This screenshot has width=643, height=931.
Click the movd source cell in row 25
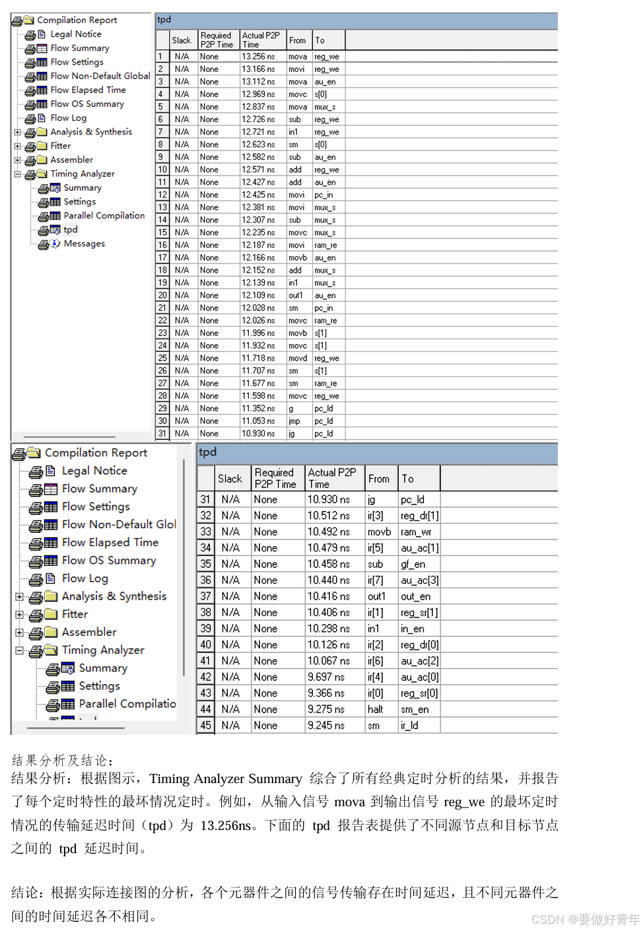pos(299,359)
